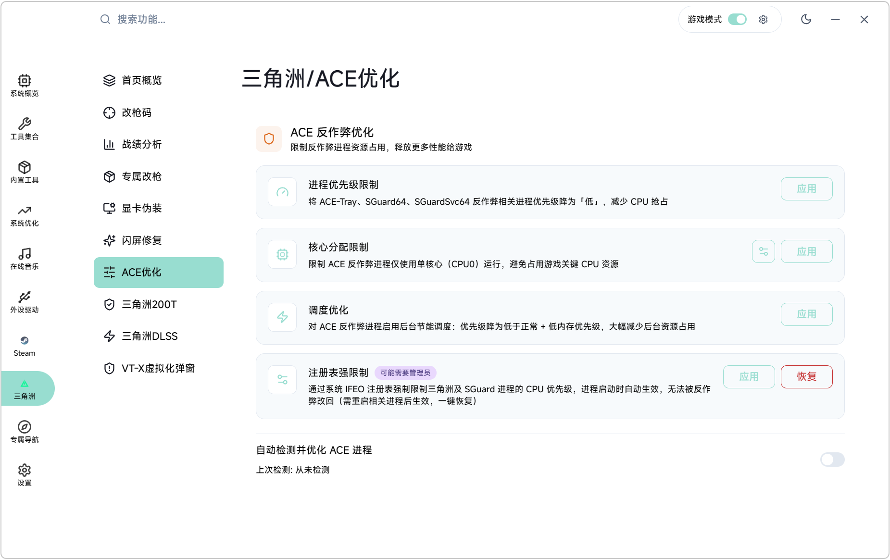Open 专属改枪 menu item

click(x=159, y=176)
